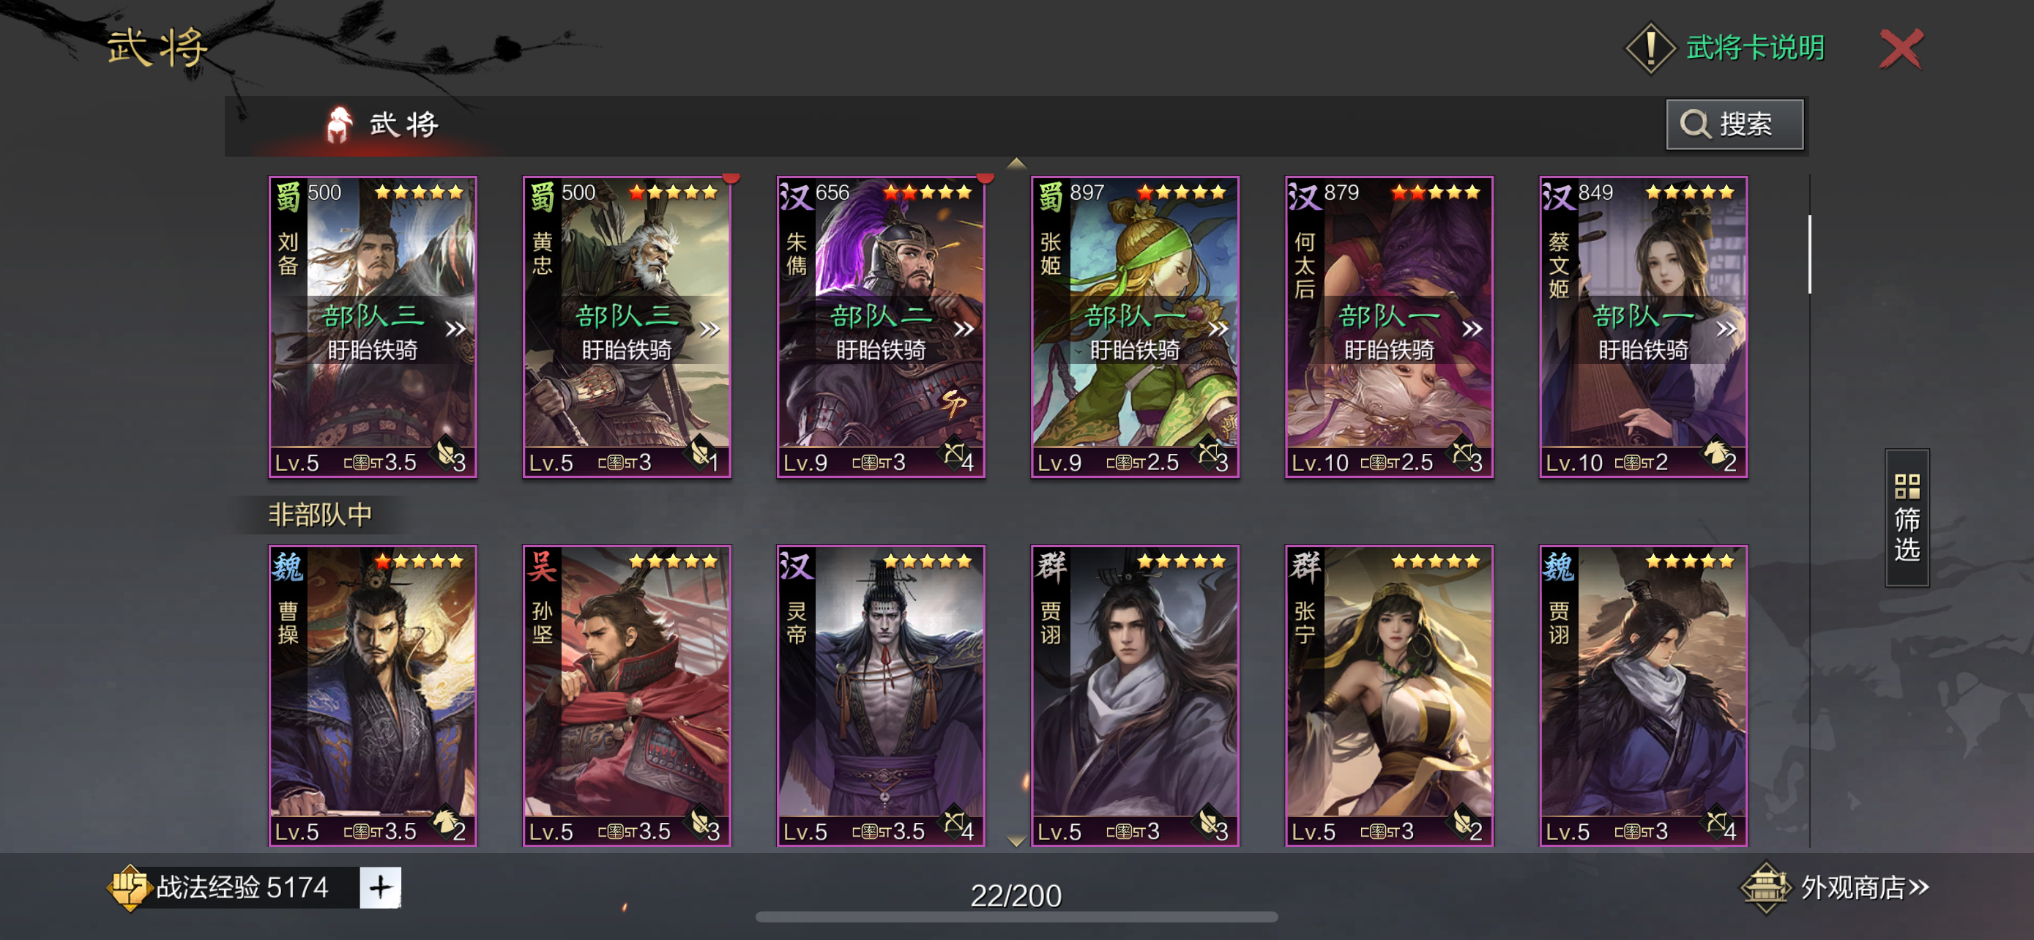
Task: Click the up arrow above card list
Action: point(1016,163)
